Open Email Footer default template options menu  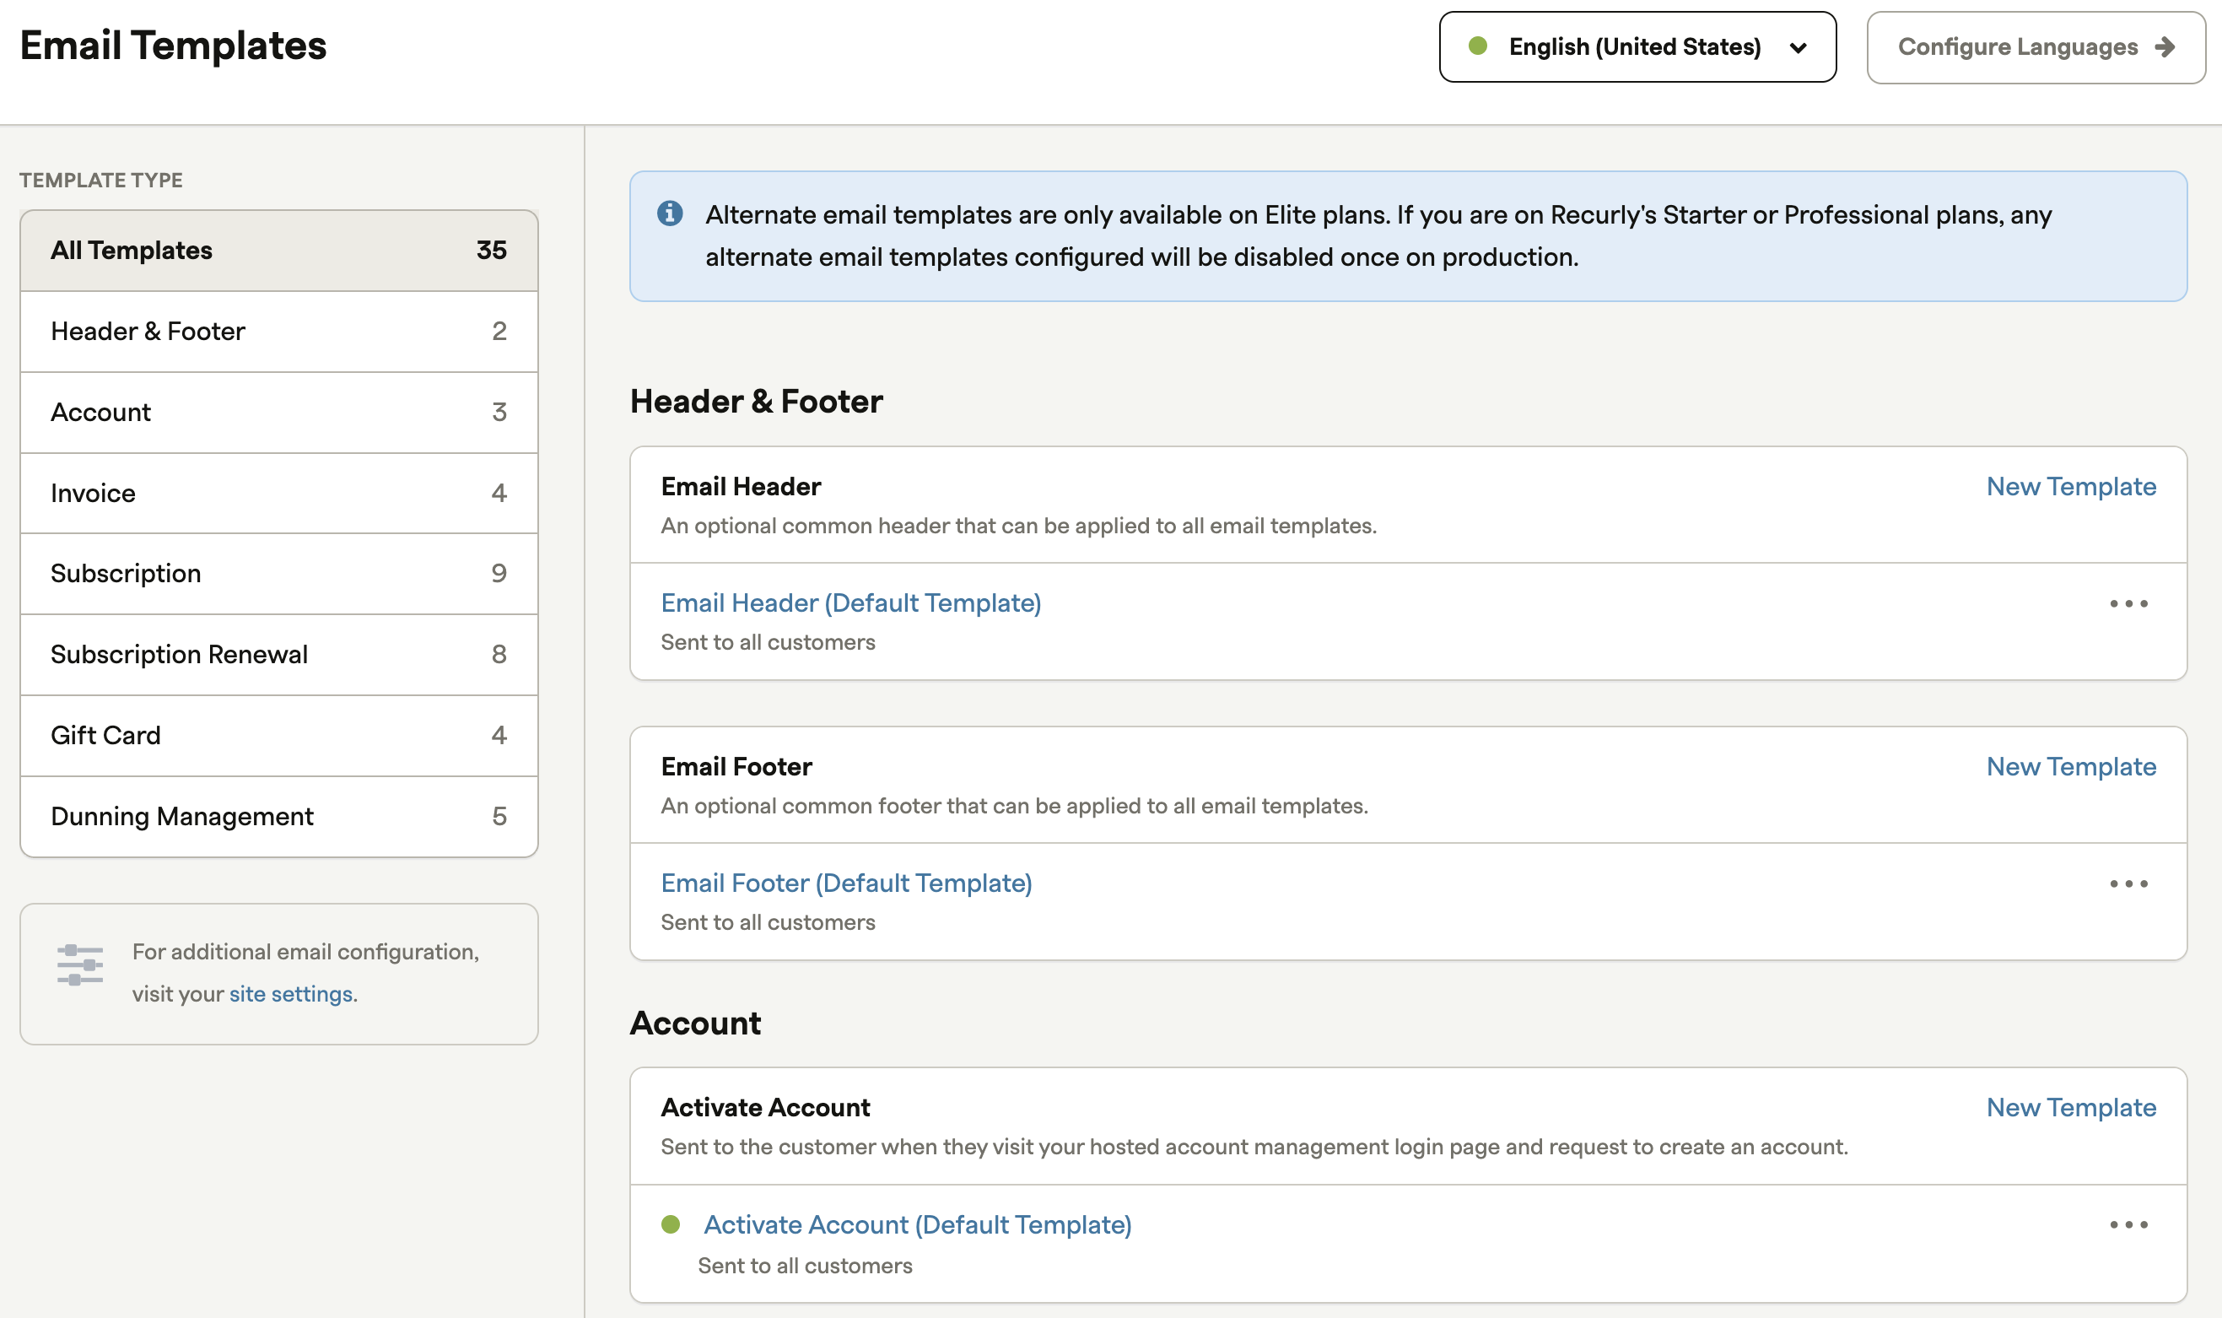pyautogui.click(x=2128, y=883)
